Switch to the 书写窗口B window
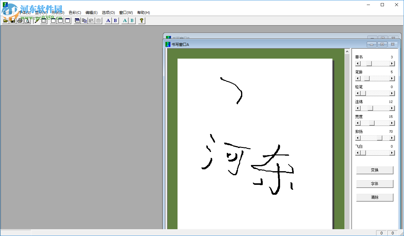Screen dimensions: 404x236 pyautogui.click(x=180, y=38)
